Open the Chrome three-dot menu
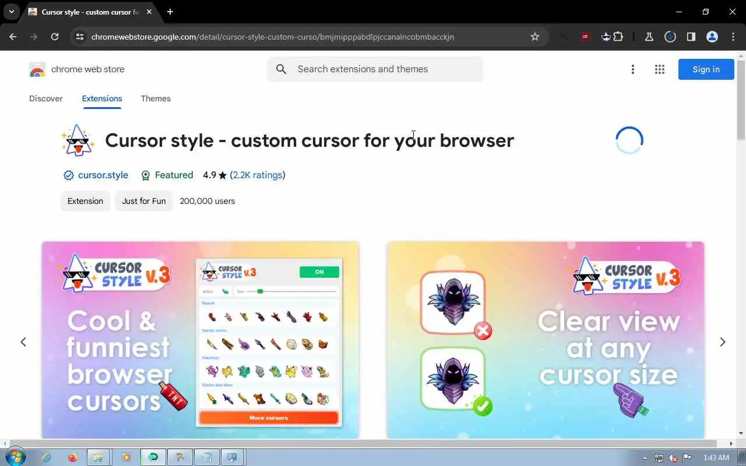 pyautogui.click(x=733, y=37)
